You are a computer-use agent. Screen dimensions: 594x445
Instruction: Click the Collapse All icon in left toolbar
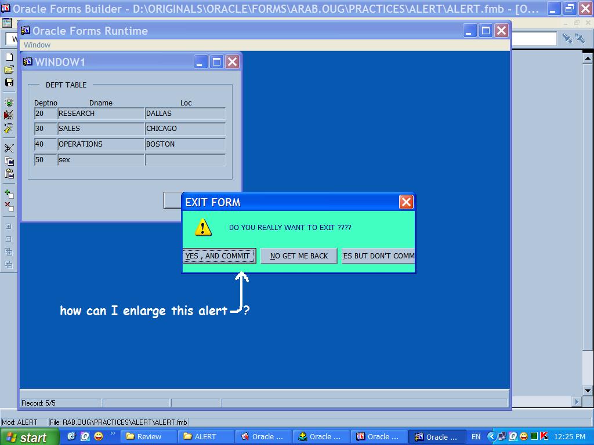[x=9, y=265]
